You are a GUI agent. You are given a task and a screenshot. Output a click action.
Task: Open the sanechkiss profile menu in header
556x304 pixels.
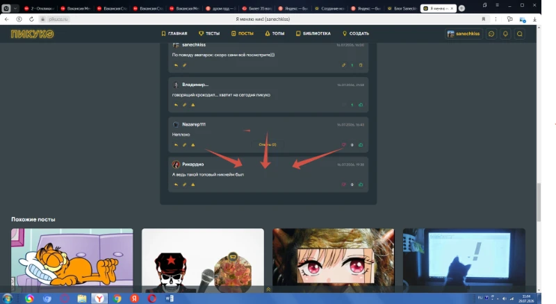click(464, 34)
